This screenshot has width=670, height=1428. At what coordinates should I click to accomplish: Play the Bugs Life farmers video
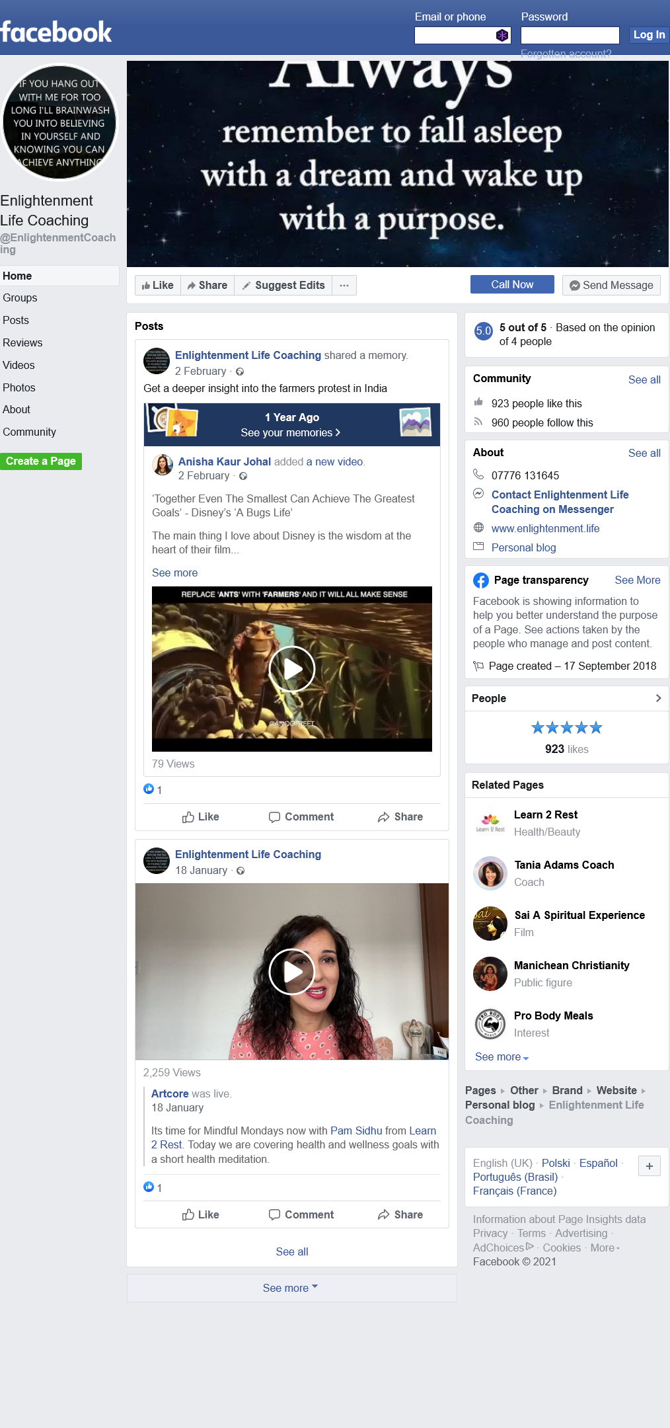coord(291,669)
